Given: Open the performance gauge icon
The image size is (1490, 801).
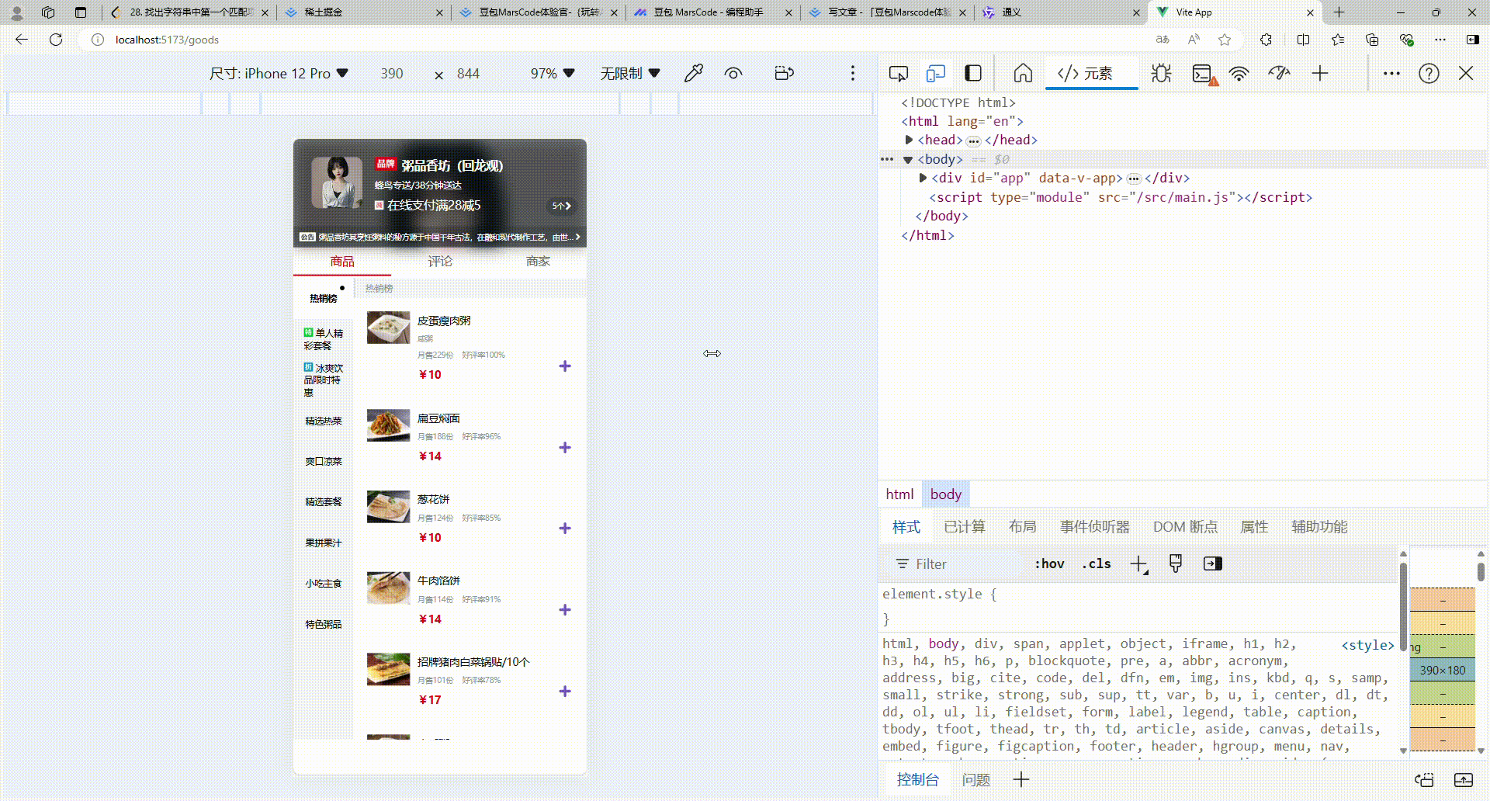Looking at the screenshot, I should [x=1279, y=73].
